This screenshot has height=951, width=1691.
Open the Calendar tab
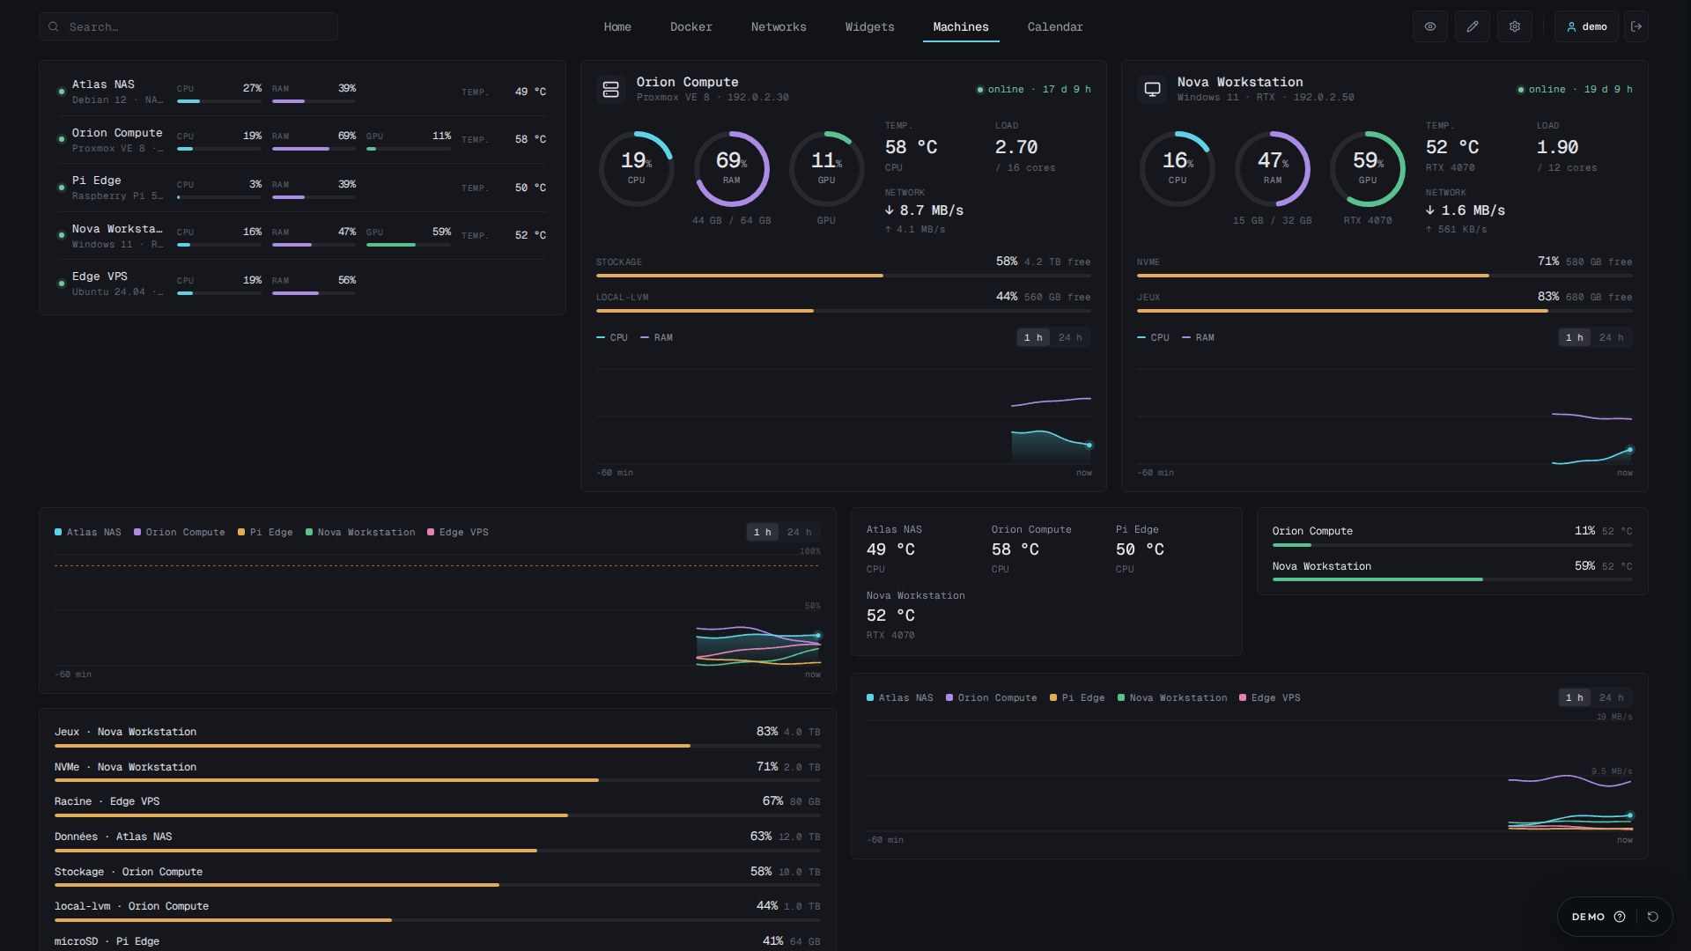pos(1055,26)
